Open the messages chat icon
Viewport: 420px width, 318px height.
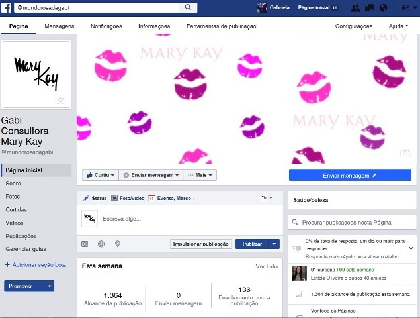tap(370, 8)
